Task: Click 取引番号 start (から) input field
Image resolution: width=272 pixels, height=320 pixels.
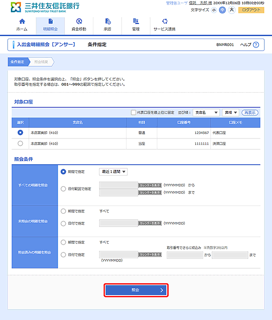Action: [x=185, y=255]
